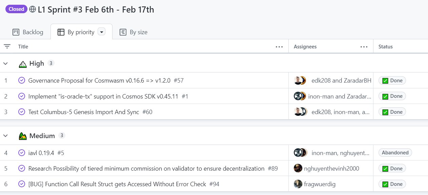Screen dimensions: 428x195
Task: Click Done status on Governance Proposal row
Action: 392,81
